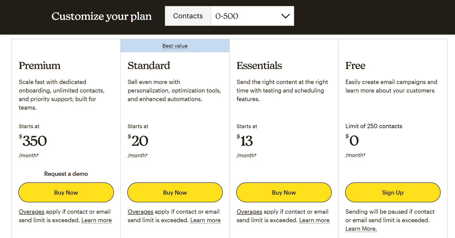Click Learn more under the Standard plan
The width and height of the screenshot is (455, 238).
pyautogui.click(x=205, y=220)
